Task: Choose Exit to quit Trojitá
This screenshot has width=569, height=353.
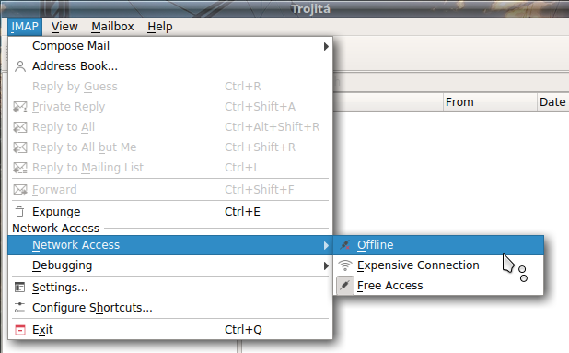Action: tap(170, 330)
